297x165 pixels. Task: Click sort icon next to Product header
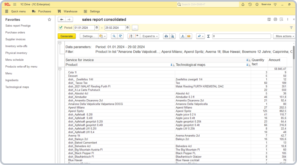tap(173, 65)
